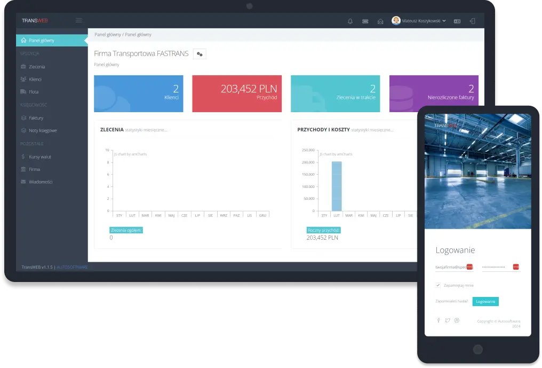This screenshot has width=542, height=368.
Task: Open the notifications bell icon
Action: (x=350, y=21)
